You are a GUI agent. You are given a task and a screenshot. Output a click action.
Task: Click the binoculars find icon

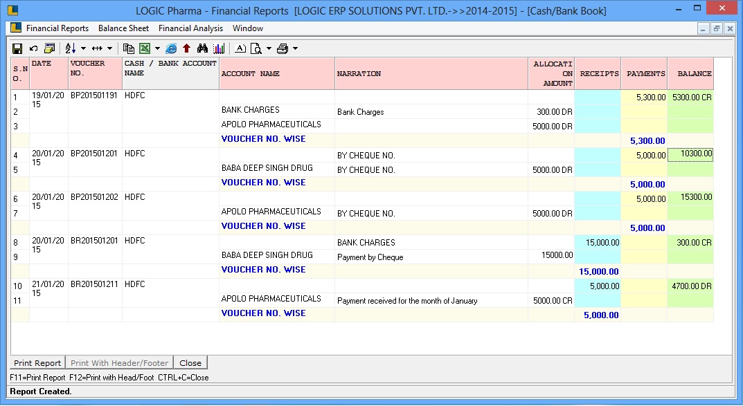click(x=203, y=48)
